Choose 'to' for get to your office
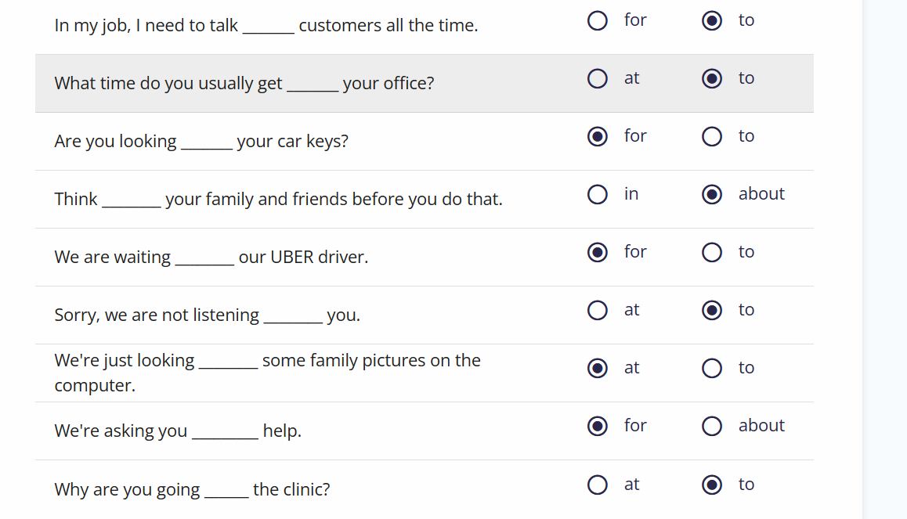The width and height of the screenshot is (907, 519). click(712, 78)
